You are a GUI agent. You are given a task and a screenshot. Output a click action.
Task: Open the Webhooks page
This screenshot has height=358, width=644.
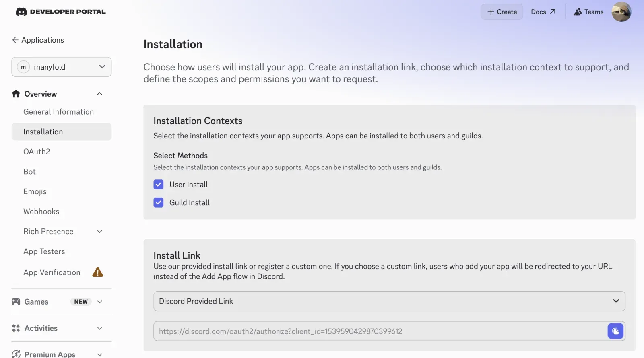41,212
